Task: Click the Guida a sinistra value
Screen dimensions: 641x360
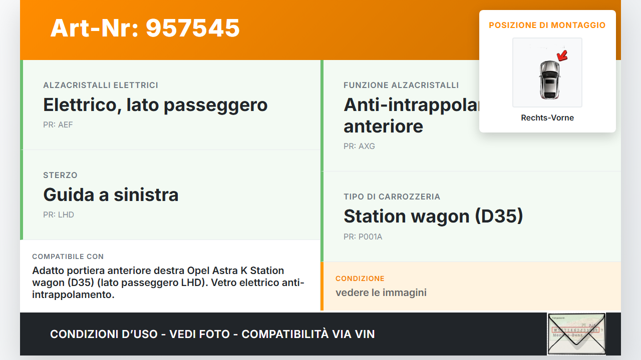Action: pyautogui.click(x=111, y=194)
